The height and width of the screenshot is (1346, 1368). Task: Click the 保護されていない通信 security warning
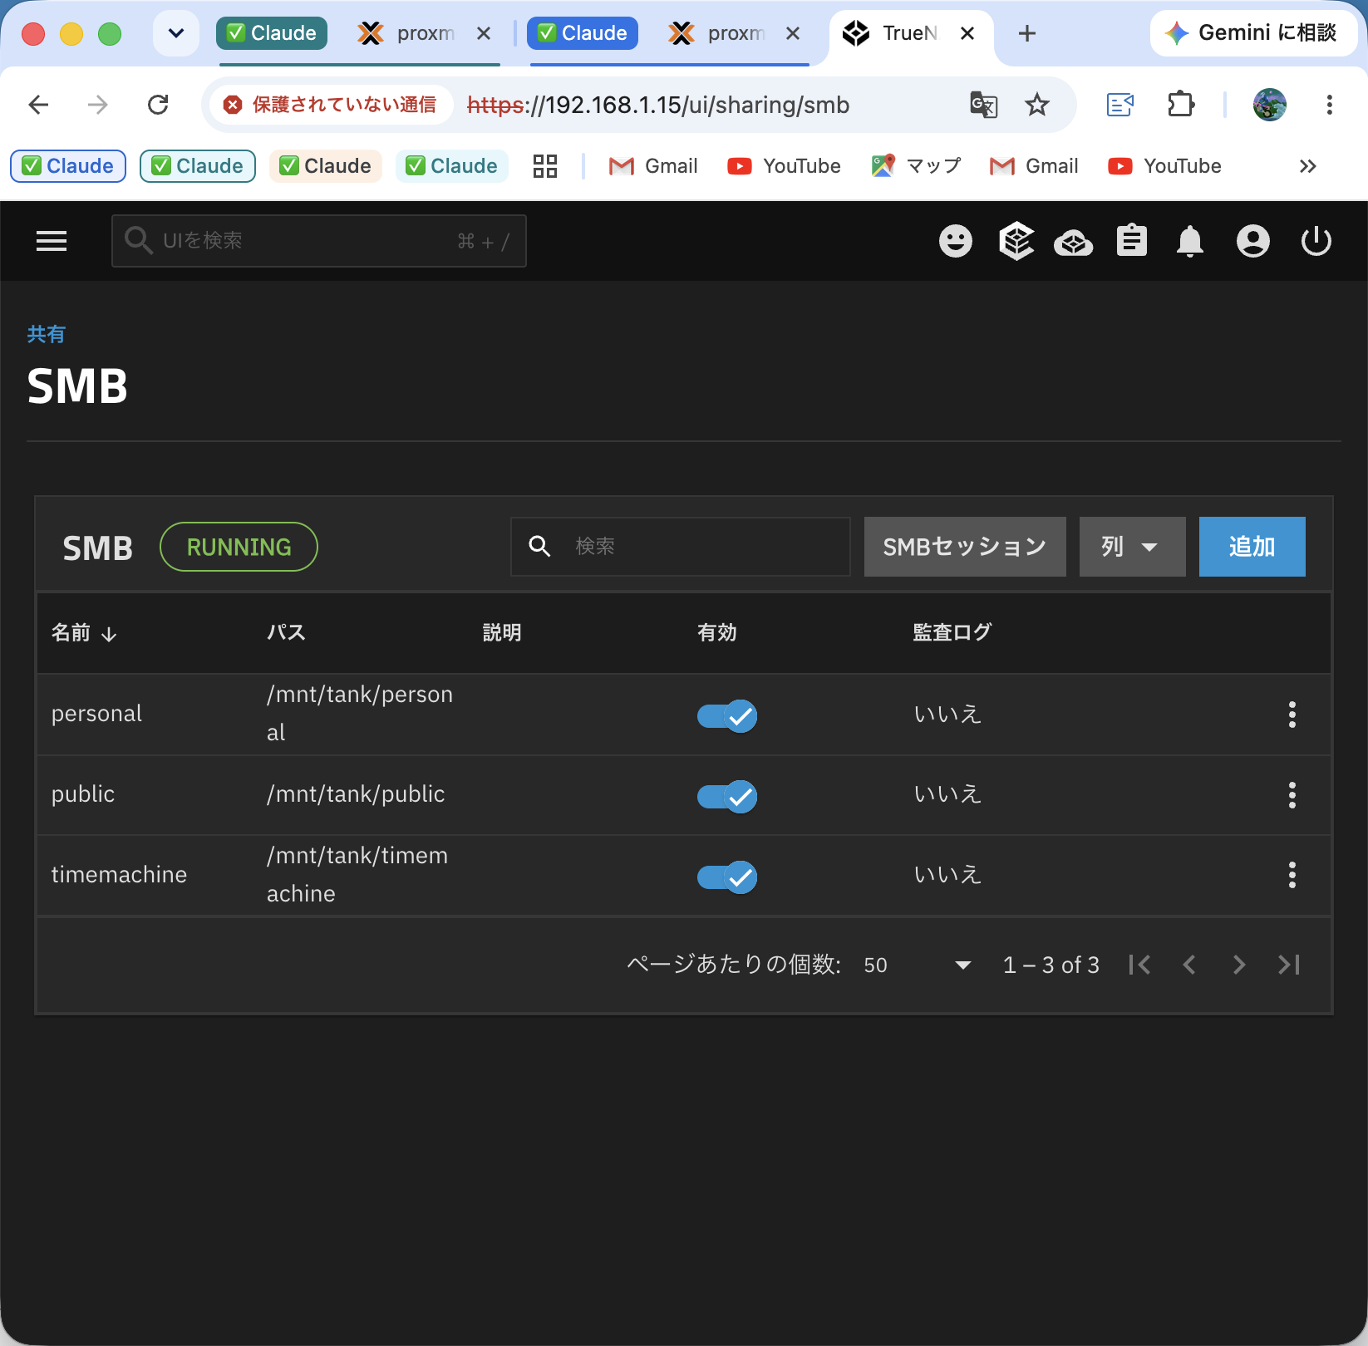pyautogui.click(x=331, y=105)
